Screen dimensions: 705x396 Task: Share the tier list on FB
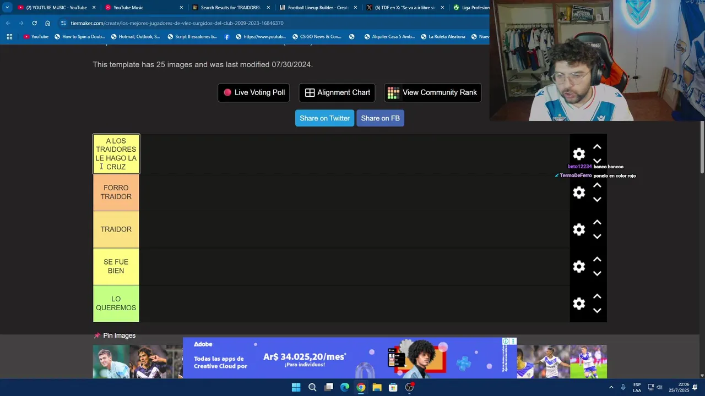[380, 118]
